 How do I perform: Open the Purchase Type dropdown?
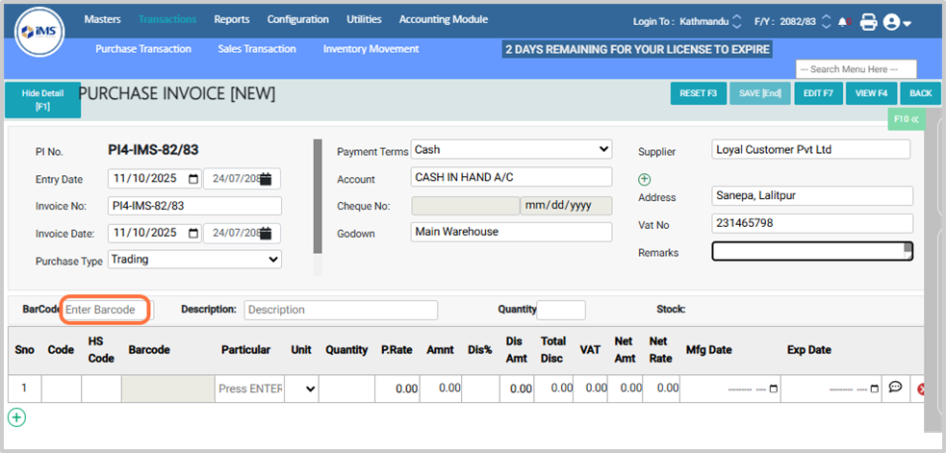[273, 259]
